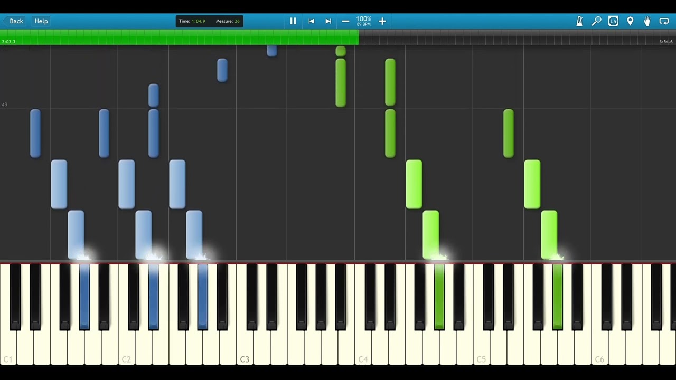676x380 pixels.
Task: Increase tempo with the plus button
Action: pyautogui.click(x=382, y=21)
